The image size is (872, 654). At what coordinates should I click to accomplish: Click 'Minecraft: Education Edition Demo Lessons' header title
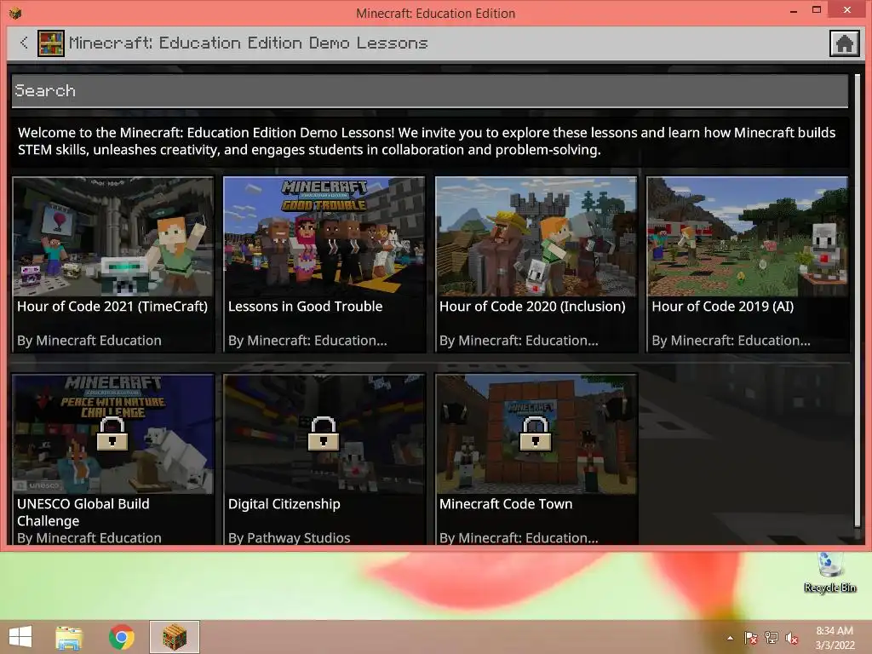point(248,43)
